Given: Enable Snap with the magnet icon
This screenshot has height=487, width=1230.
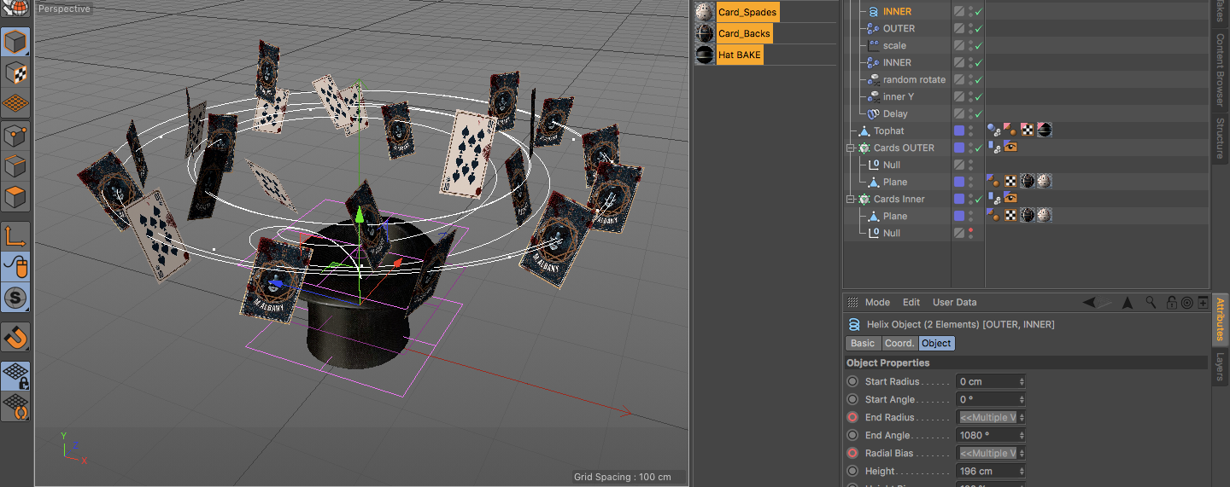Looking at the screenshot, I should (16, 337).
